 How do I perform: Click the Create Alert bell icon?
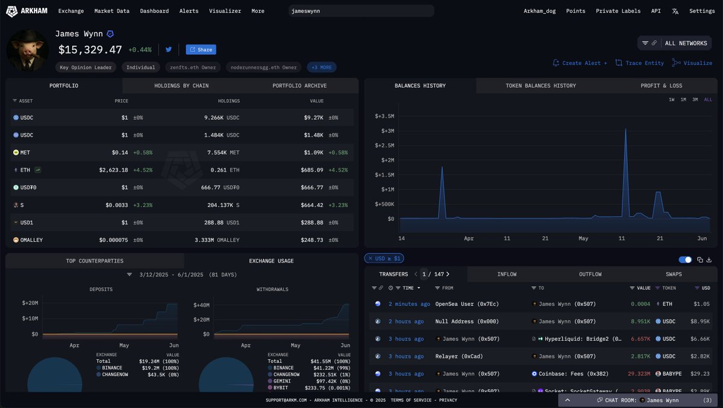[x=556, y=63]
